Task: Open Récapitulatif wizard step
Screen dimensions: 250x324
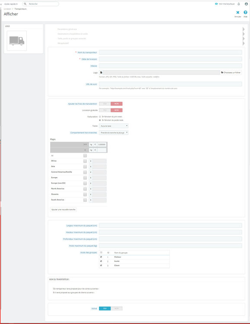Action: [x=63, y=43]
